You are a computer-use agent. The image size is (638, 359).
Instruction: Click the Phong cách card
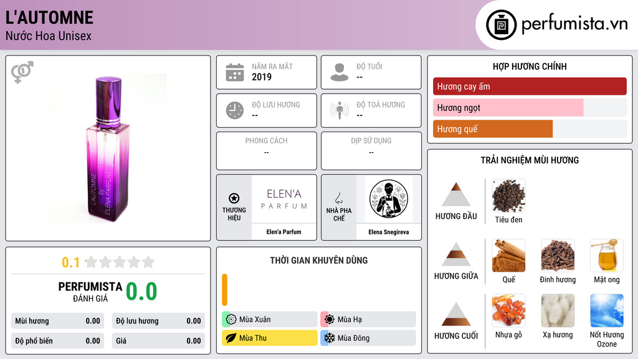(x=267, y=151)
